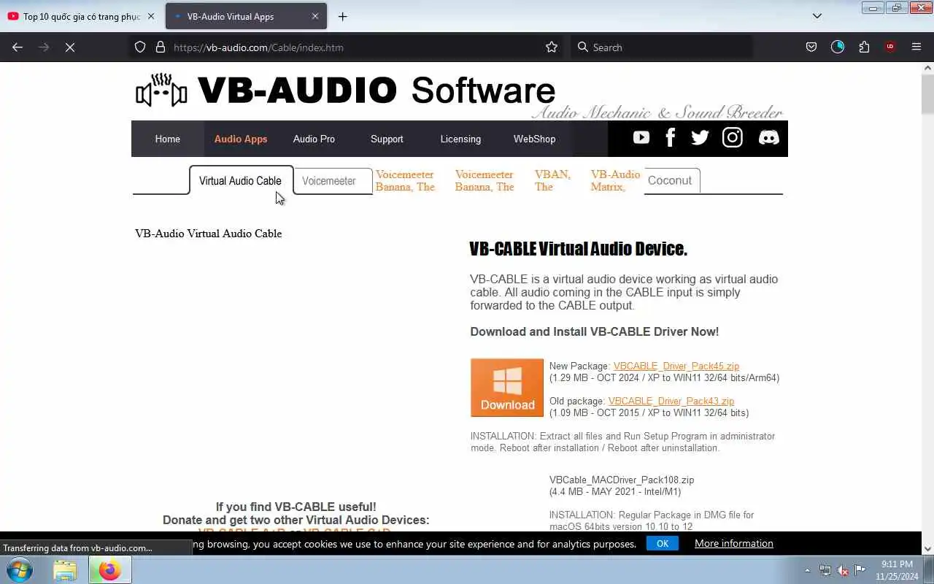Close the VB-Audio Virtual Apps tab
This screenshot has width=934, height=584.
[x=315, y=16]
